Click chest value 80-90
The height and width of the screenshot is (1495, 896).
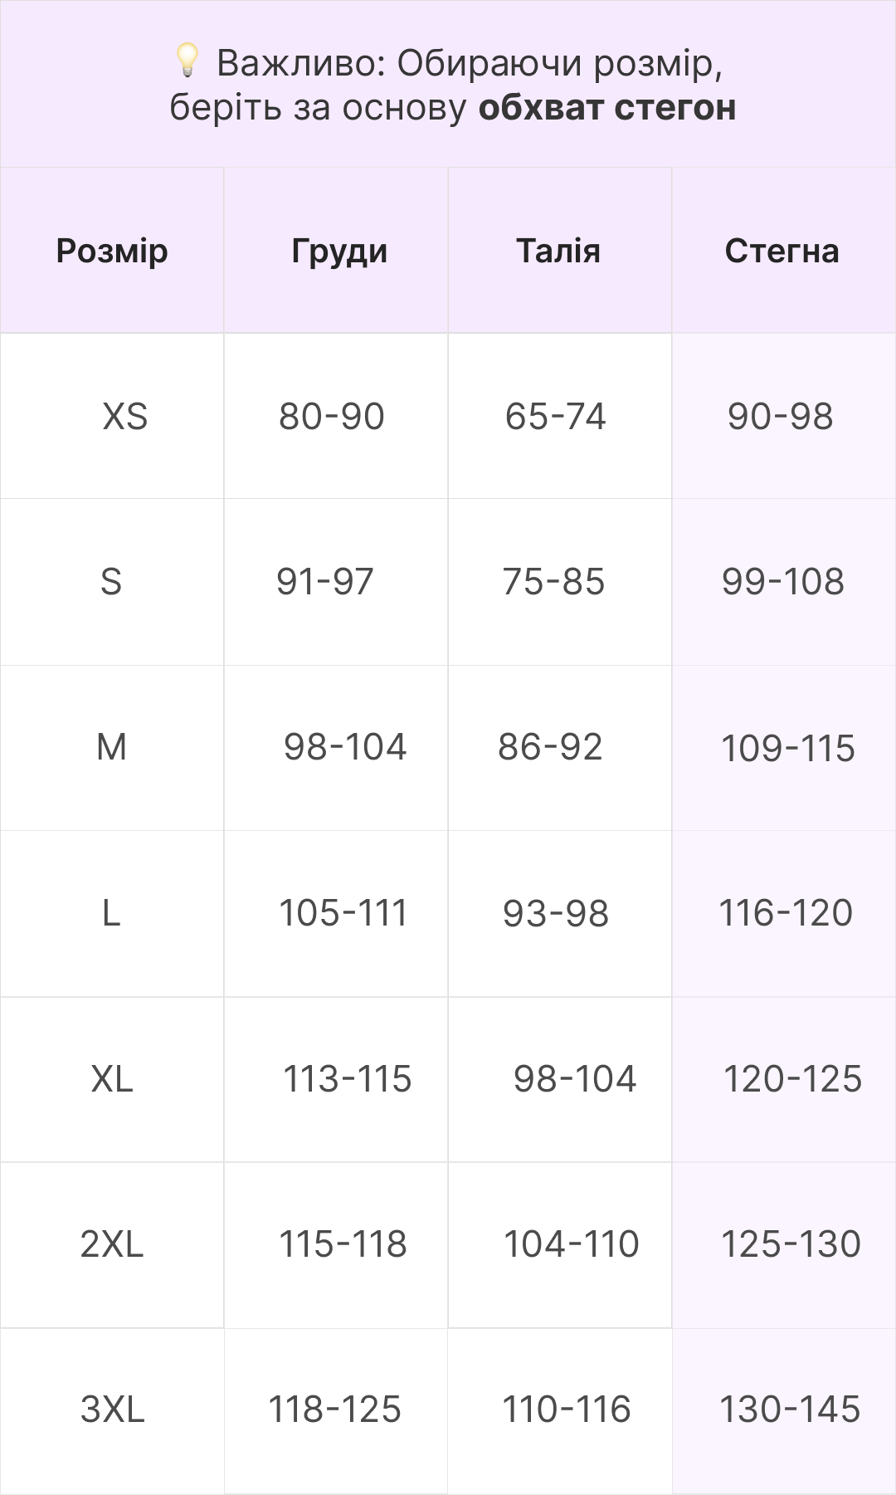point(332,417)
